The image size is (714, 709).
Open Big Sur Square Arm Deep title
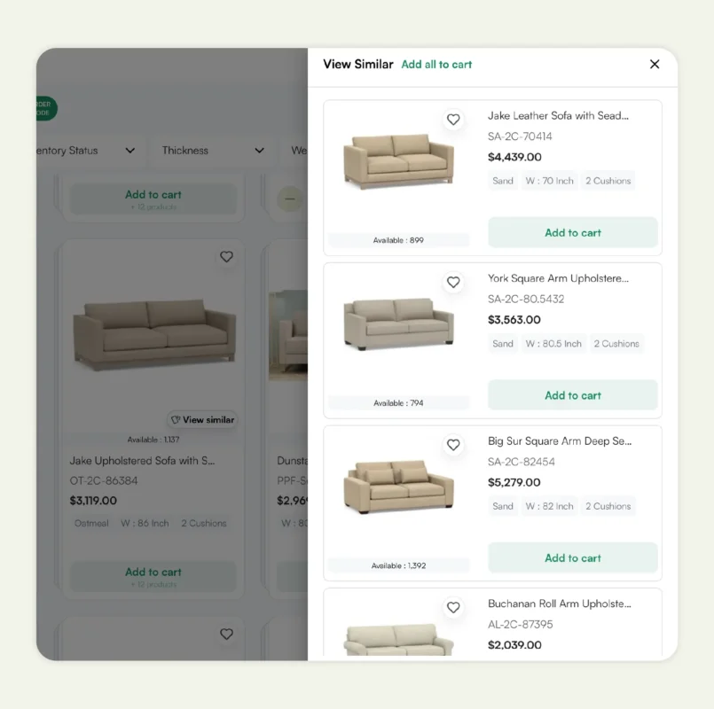[559, 441]
